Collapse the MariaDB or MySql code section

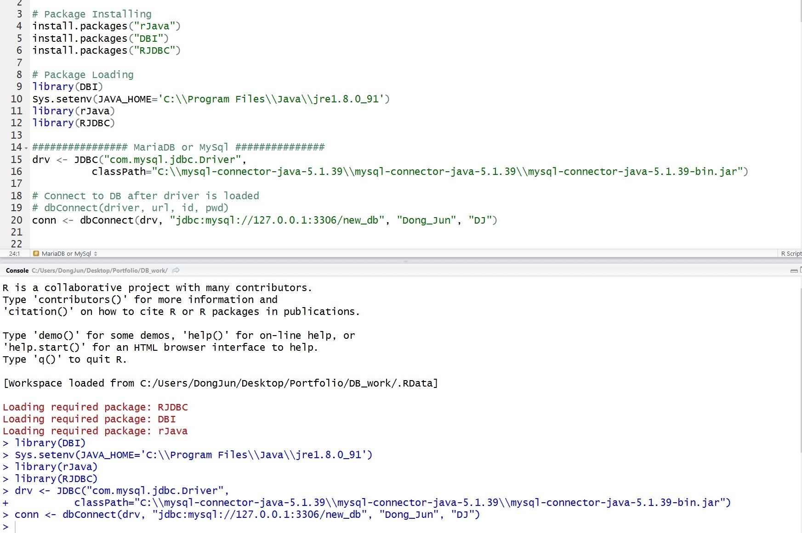26,148
